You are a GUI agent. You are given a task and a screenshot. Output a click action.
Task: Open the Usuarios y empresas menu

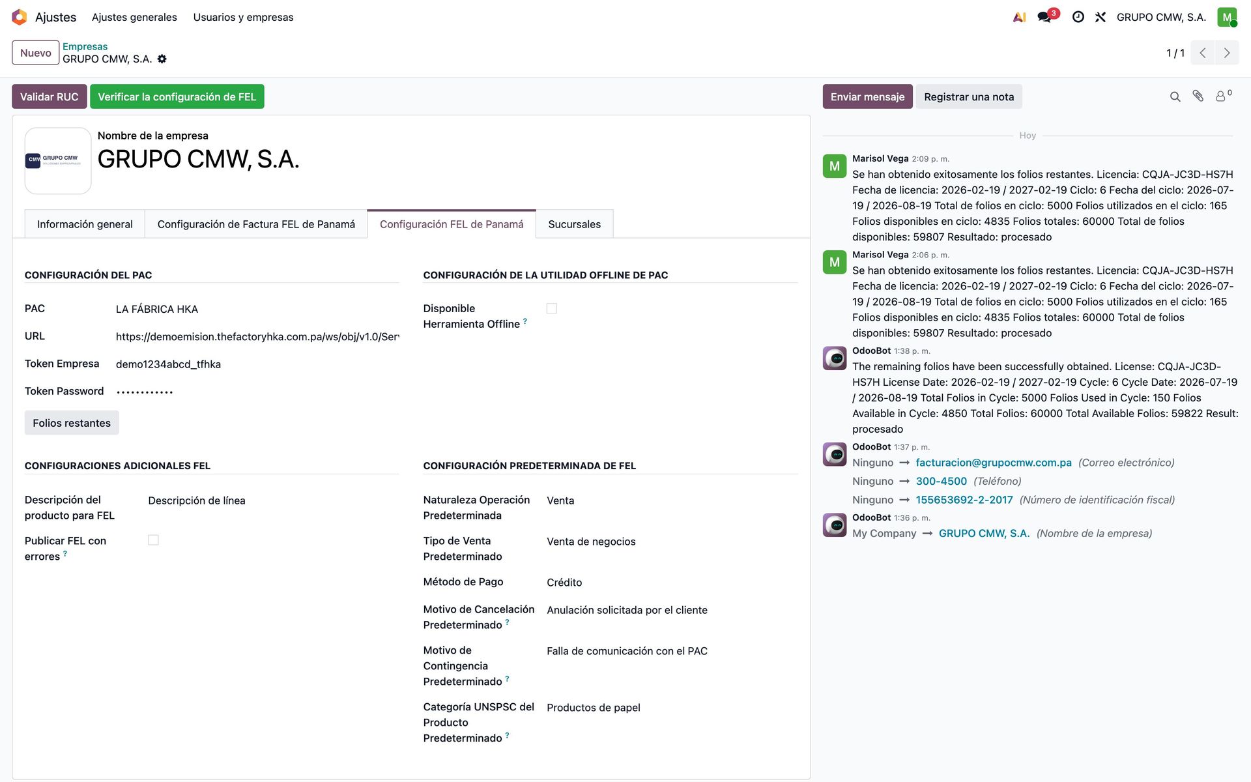point(243,17)
